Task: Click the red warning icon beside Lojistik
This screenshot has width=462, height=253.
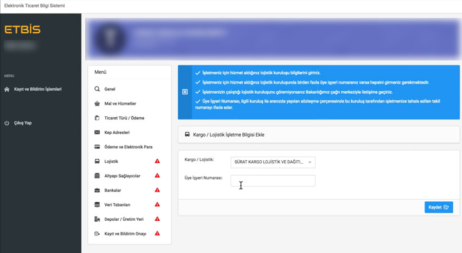Action: pos(158,161)
